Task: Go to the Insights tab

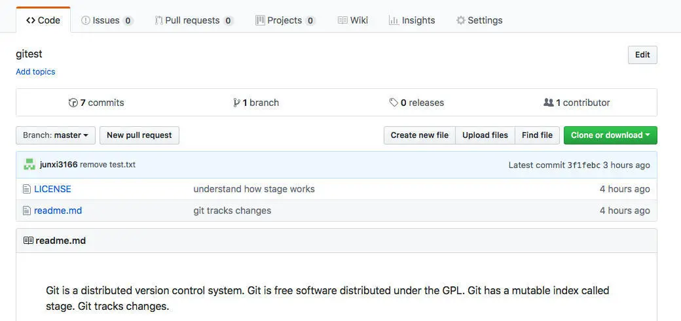Action: coord(412,20)
